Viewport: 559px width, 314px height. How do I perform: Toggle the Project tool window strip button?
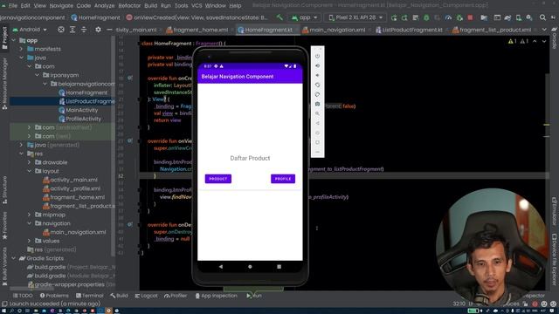(x=4, y=38)
